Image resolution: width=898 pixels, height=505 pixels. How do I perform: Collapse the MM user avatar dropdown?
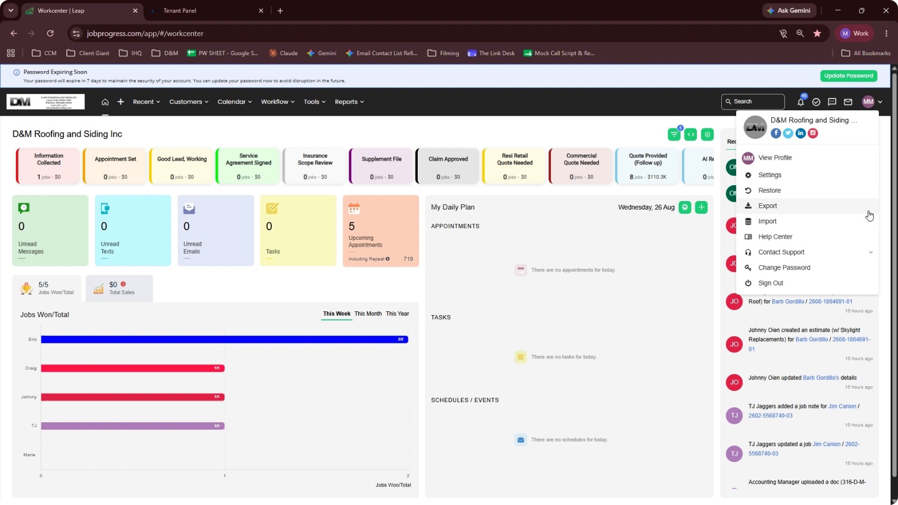click(x=872, y=102)
